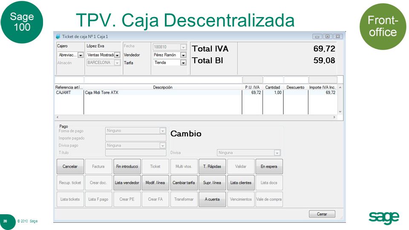
Task: Open the Fecha 180810 dropdown
Action: click(x=183, y=47)
